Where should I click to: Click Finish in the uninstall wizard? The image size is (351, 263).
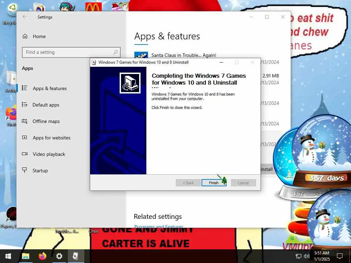pos(214,183)
